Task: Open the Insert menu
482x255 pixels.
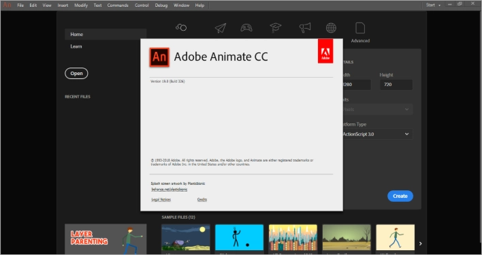Action: (63, 5)
